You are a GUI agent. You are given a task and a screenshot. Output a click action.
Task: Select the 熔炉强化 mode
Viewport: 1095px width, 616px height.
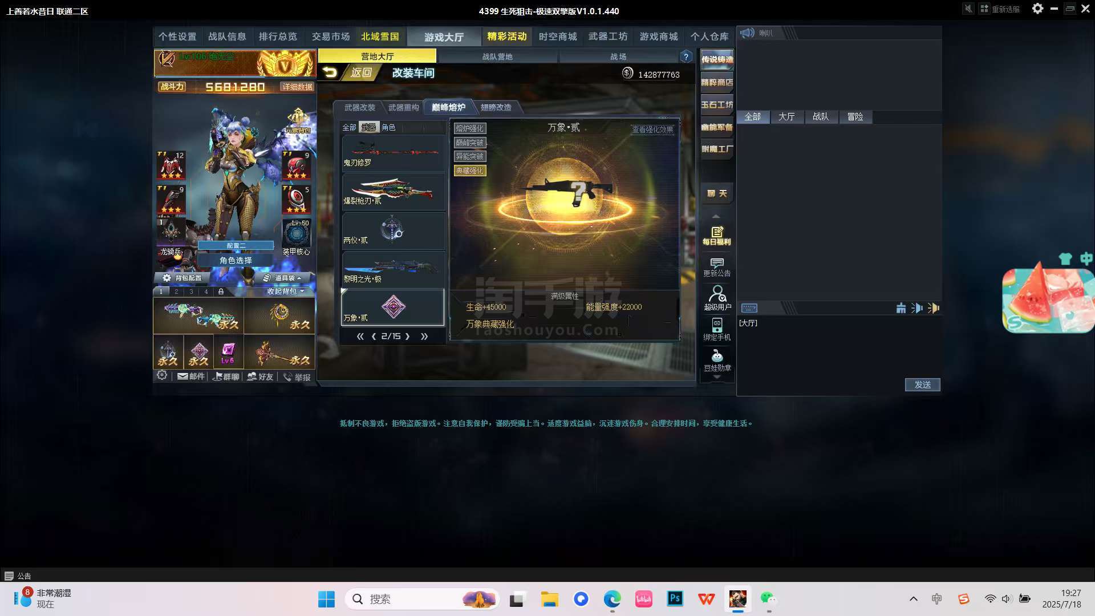pyautogui.click(x=470, y=128)
